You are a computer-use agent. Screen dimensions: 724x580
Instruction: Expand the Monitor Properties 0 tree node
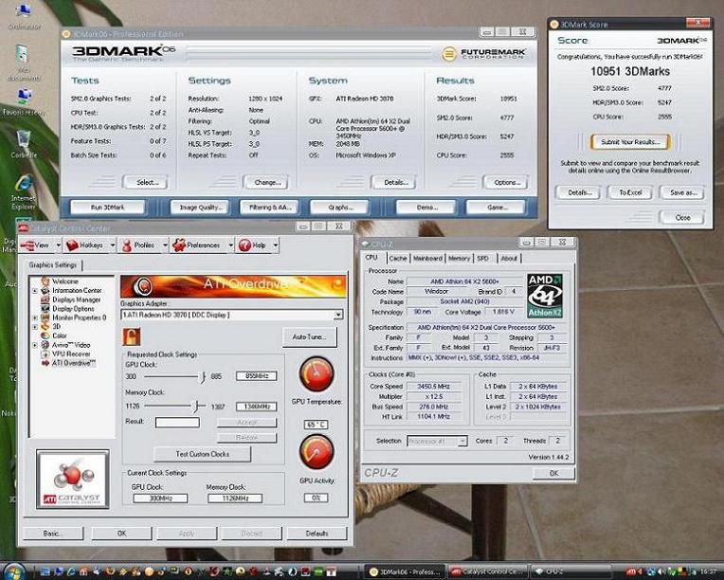pos(35,317)
